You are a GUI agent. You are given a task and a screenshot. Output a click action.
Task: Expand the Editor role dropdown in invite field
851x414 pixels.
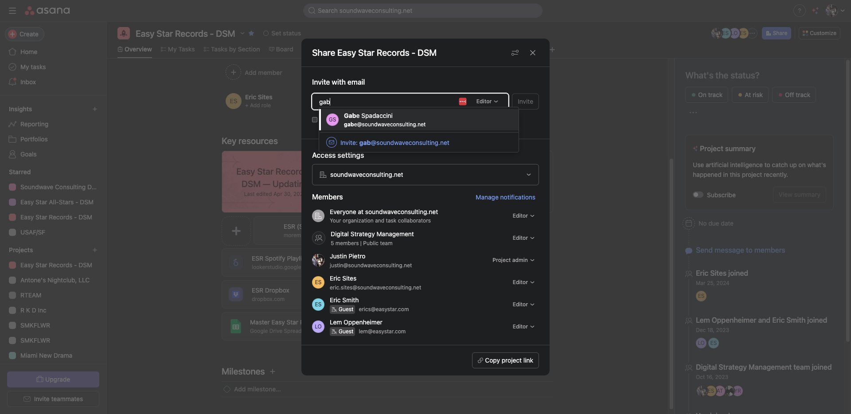(x=487, y=102)
